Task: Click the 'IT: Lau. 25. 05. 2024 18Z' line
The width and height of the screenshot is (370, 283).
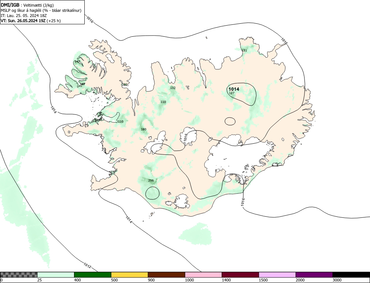Action: point(24,16)
